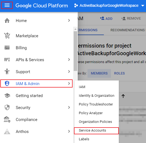The width and height of the screenshot is (146, 143).
Task: View permissions by MEMBERS
Action: (x=99, y=73)
